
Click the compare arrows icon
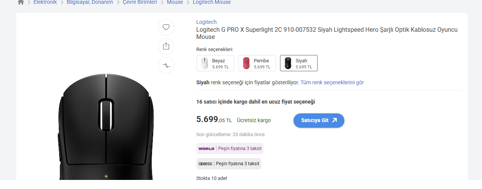pyautogui.click(x=166, y=65)
